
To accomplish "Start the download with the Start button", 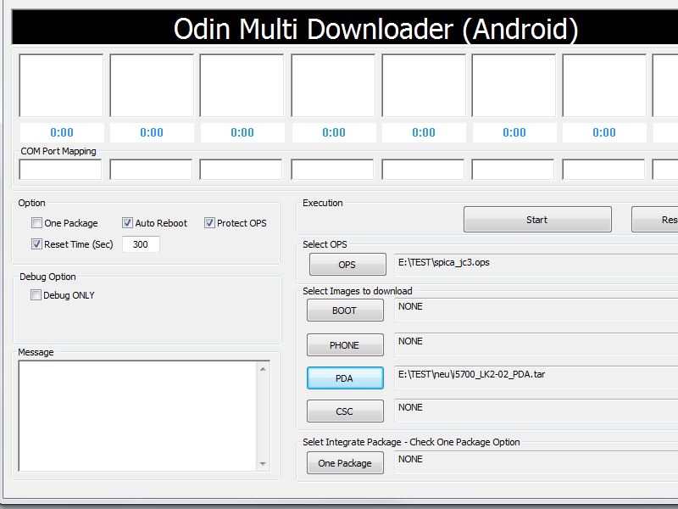I will pyautogui.click(x=537, y=220).
